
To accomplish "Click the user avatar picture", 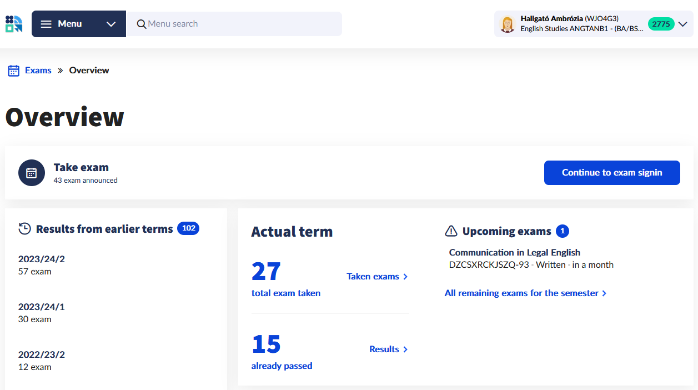I will click(507, 24).
